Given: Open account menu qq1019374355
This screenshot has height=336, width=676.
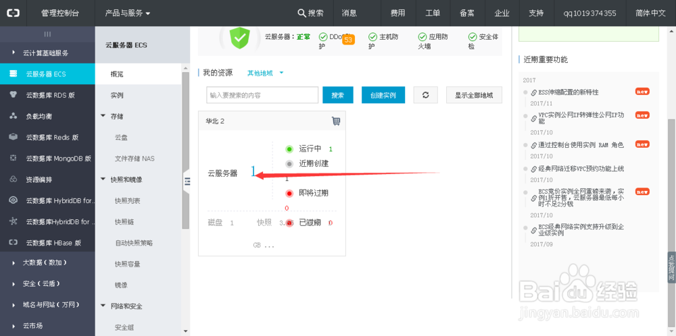Looking at the screenshot, I should (x=589, y=13).
